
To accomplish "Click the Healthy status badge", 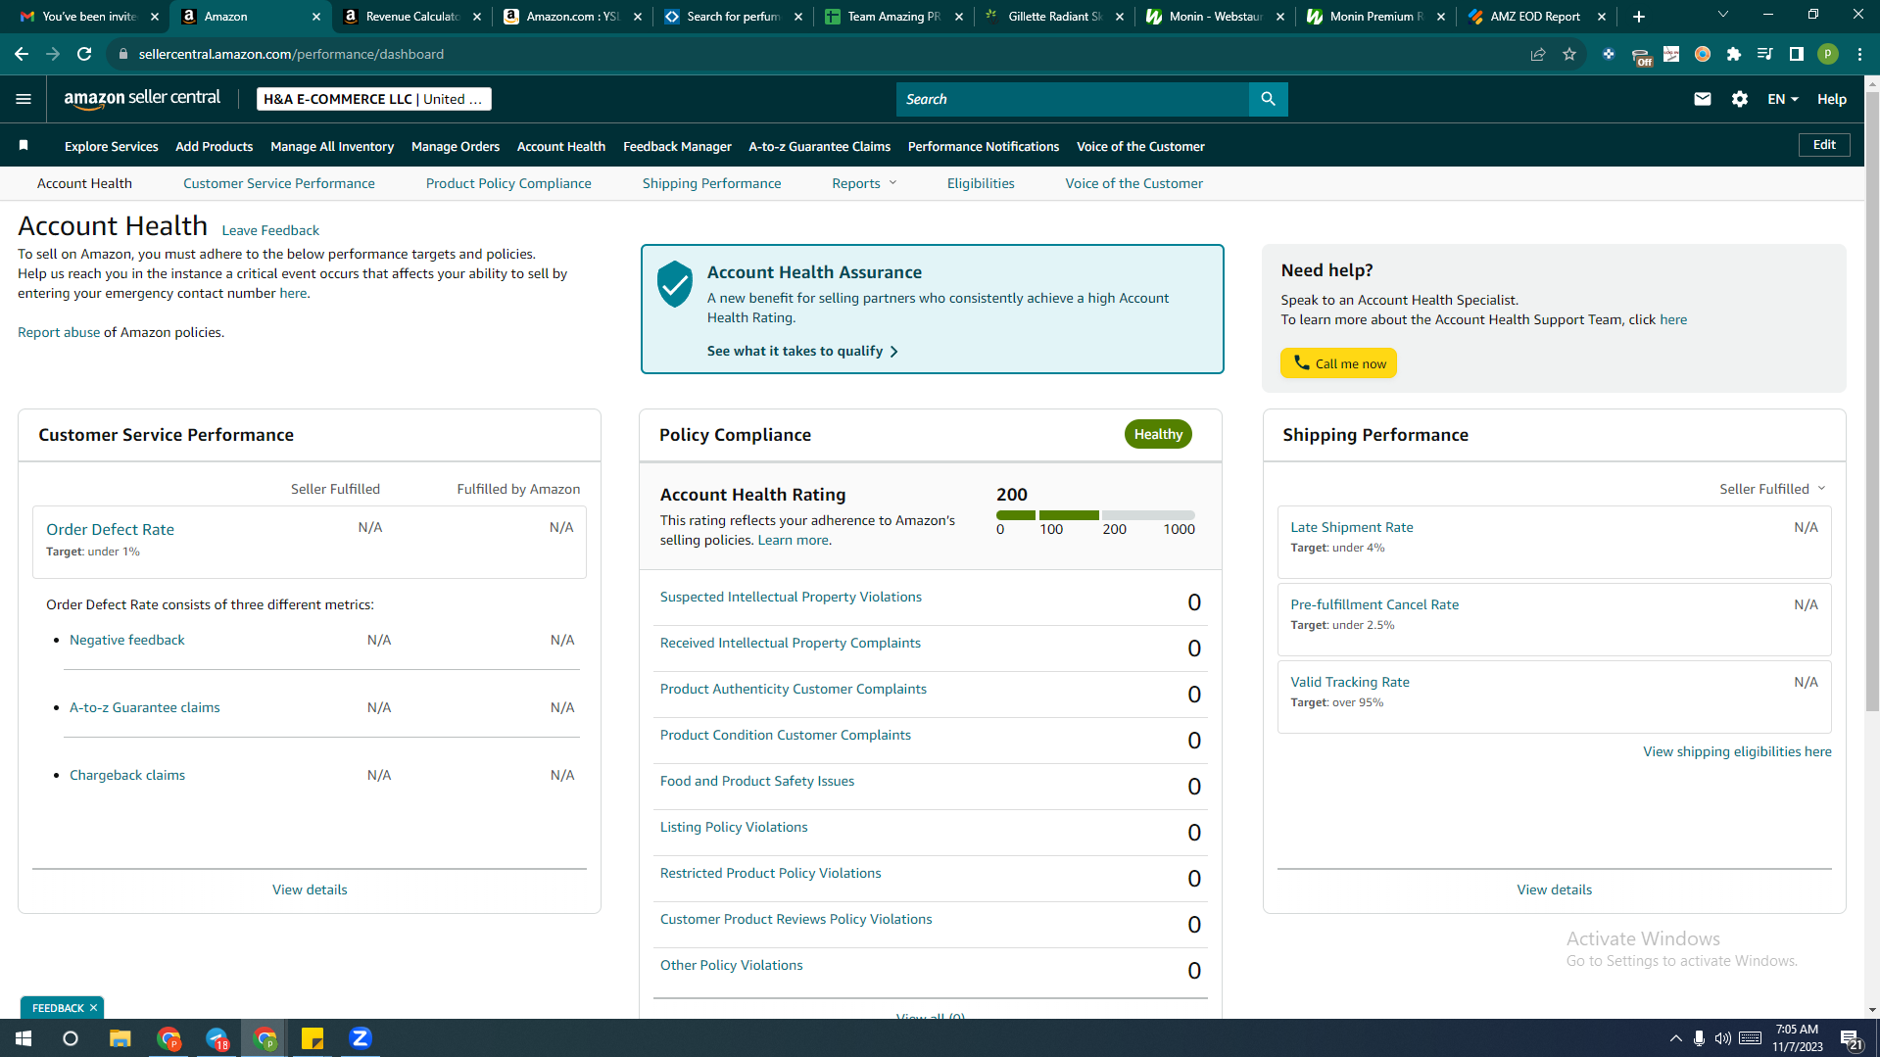I will click(1158, 434).
